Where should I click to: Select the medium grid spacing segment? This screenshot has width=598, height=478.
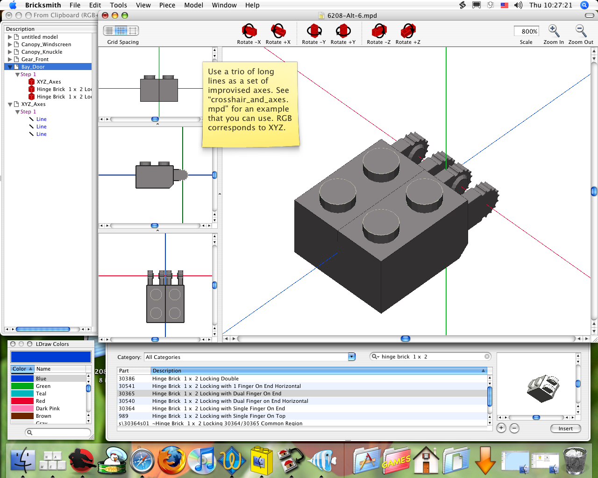121,31
